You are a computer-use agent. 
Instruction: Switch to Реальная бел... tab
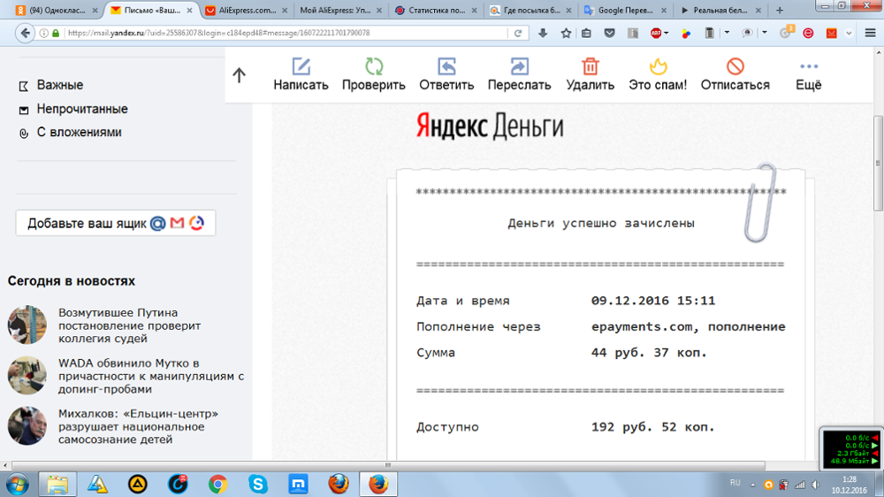(x=721, y=10)
